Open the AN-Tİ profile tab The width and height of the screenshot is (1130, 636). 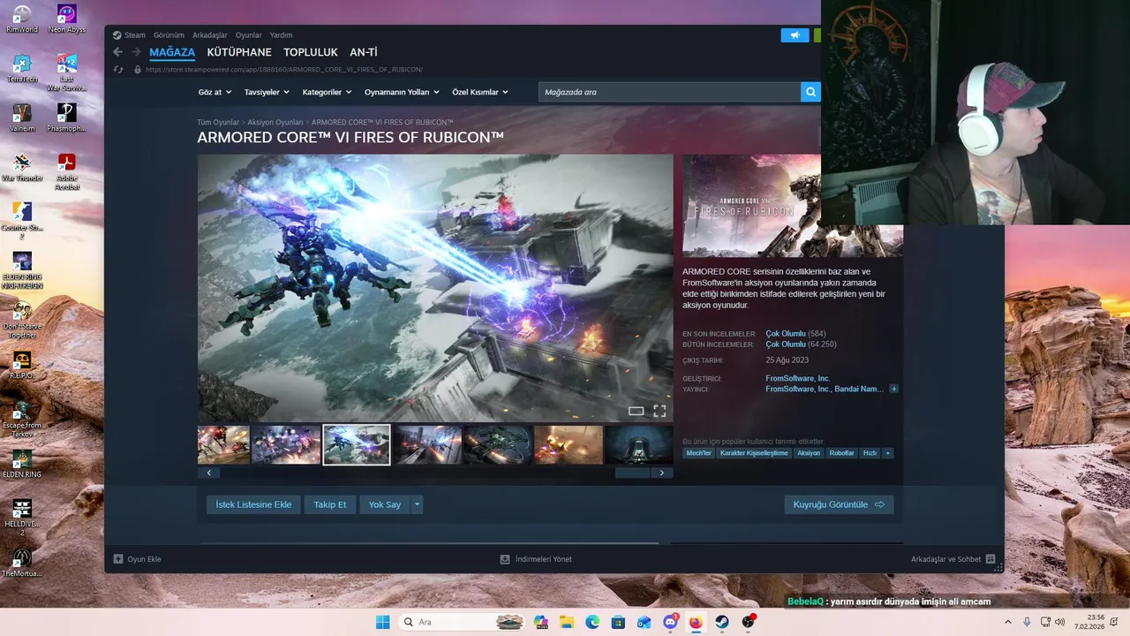click(364, 52)
